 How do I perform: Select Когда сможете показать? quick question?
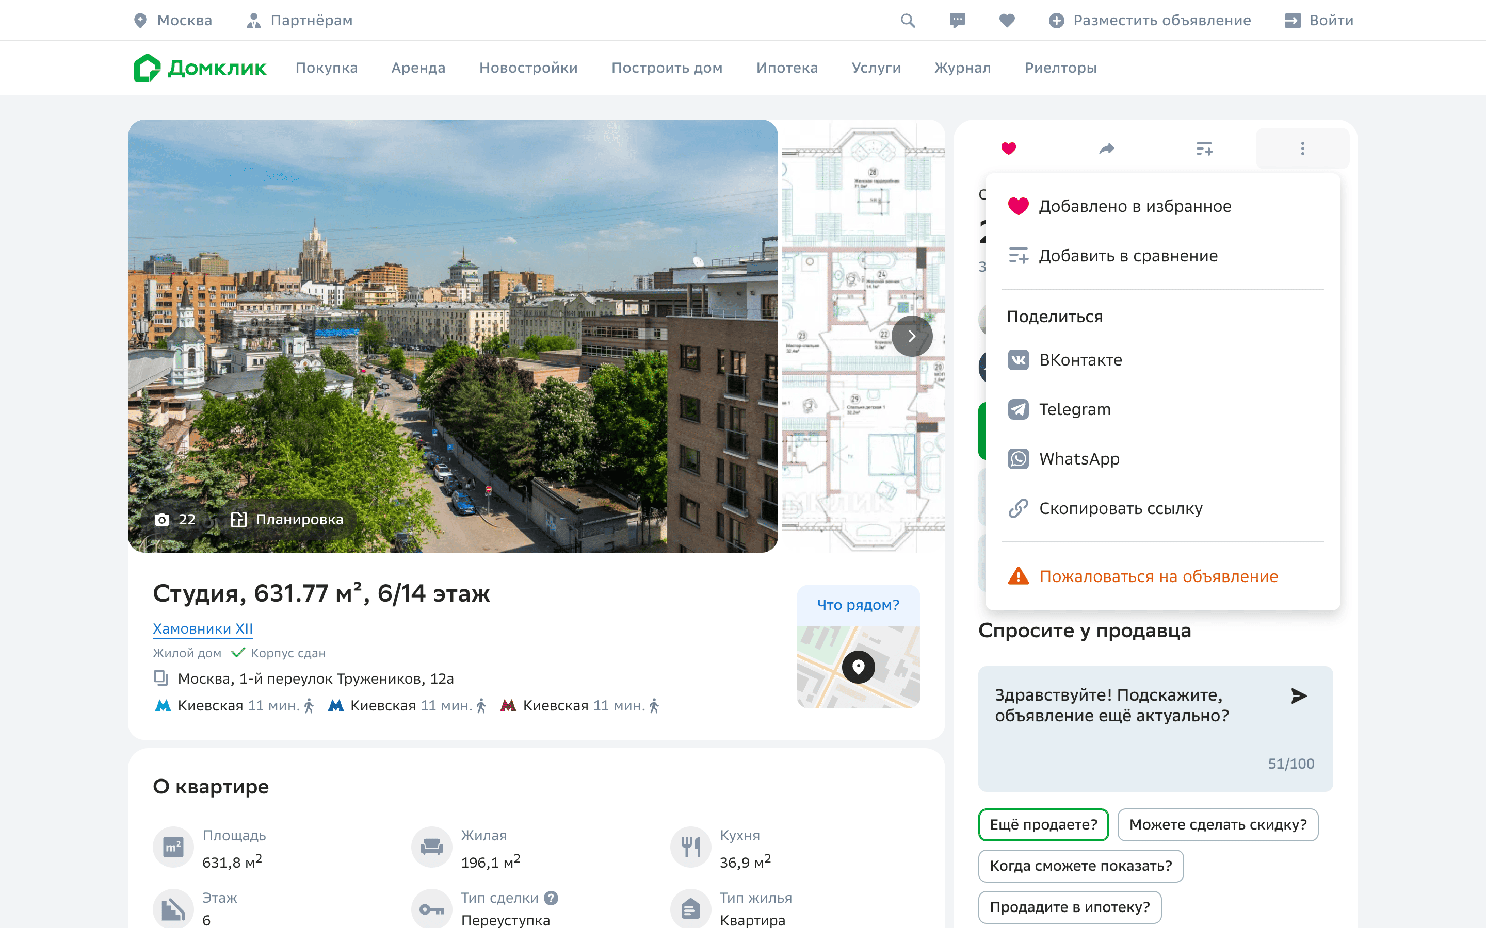[1081, 866]
